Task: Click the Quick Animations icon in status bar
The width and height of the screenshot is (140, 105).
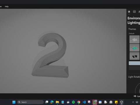Action: 135,96
